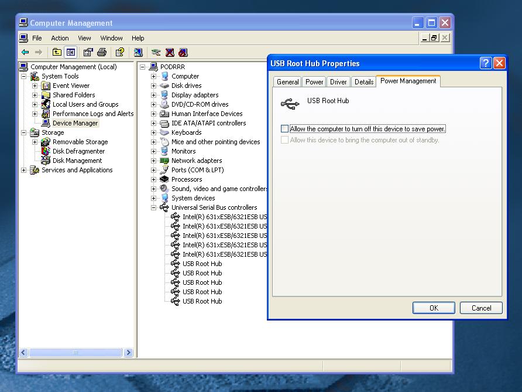Click the tree pane scroll right arrow
522x392 pixels.
[129, 352]
